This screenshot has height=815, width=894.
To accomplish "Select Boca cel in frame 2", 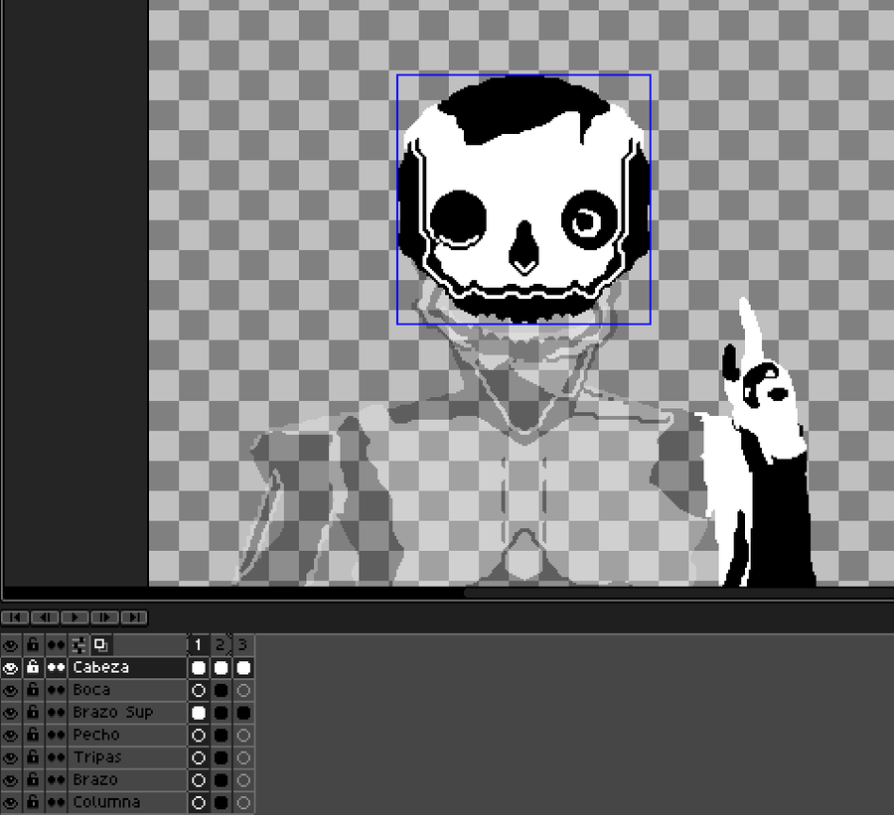I will [221, 690].
